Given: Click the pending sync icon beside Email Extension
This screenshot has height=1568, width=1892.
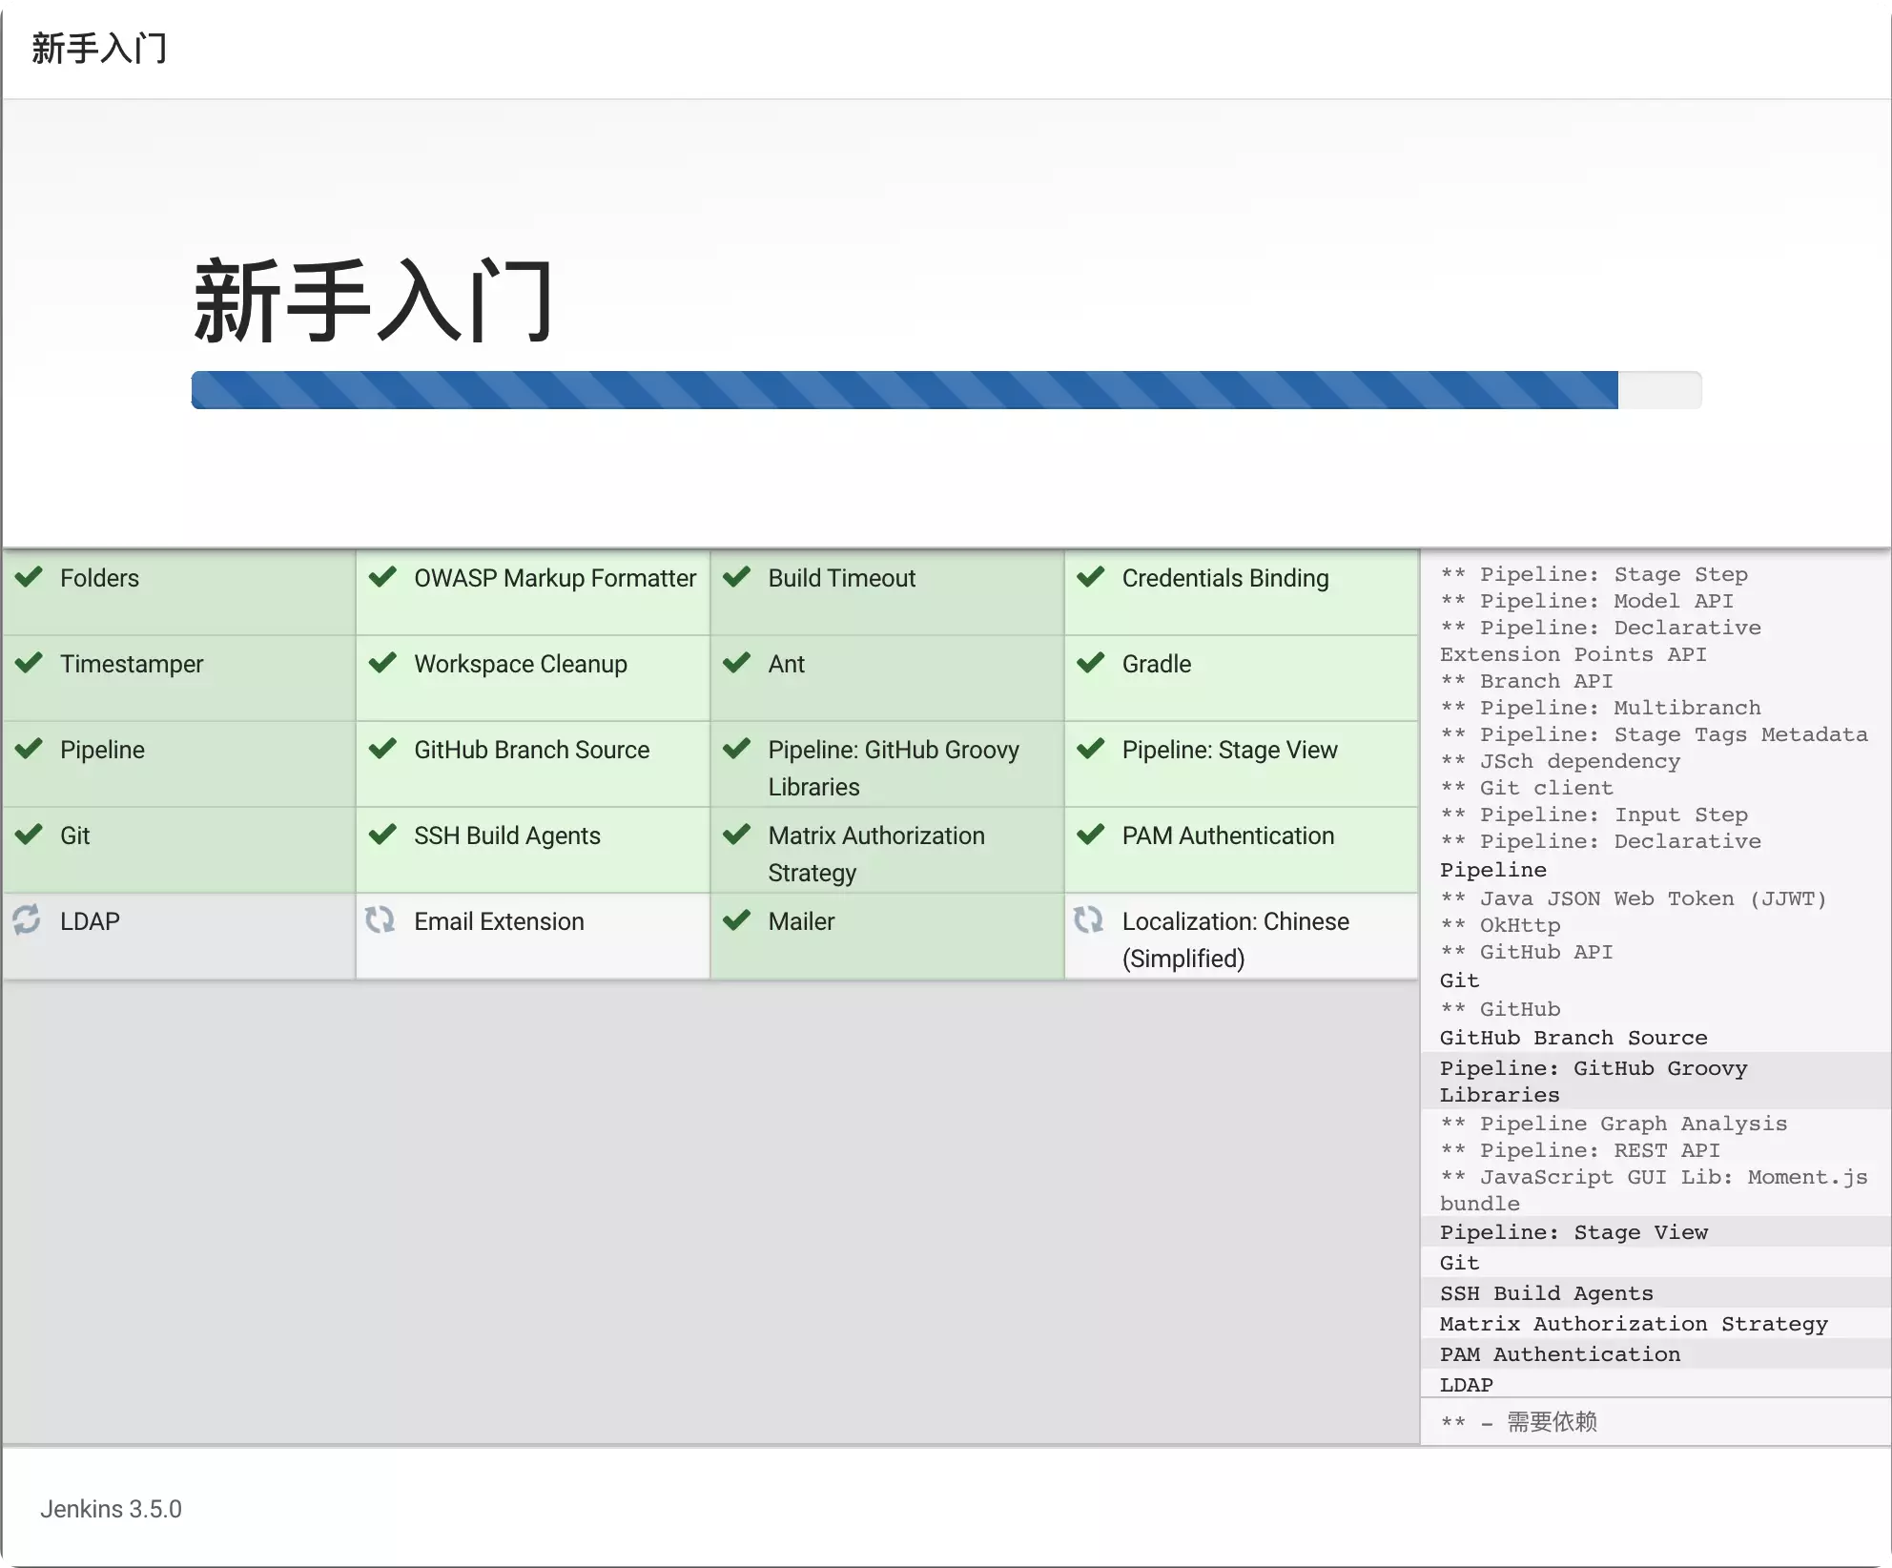Looking at the screenshot, I should pyautogui.click(x=380, y=919).
